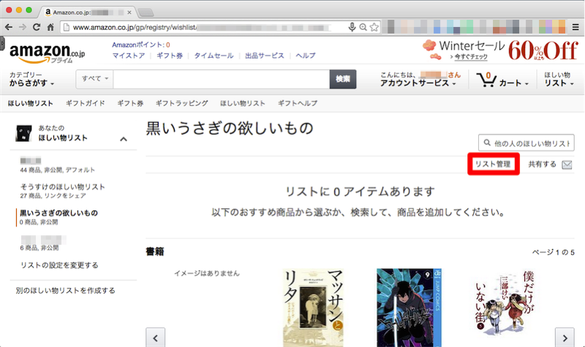This screenshot has width=585, height=347.
Task: Click the 共有する link
Action: click(x=542, y=164)
